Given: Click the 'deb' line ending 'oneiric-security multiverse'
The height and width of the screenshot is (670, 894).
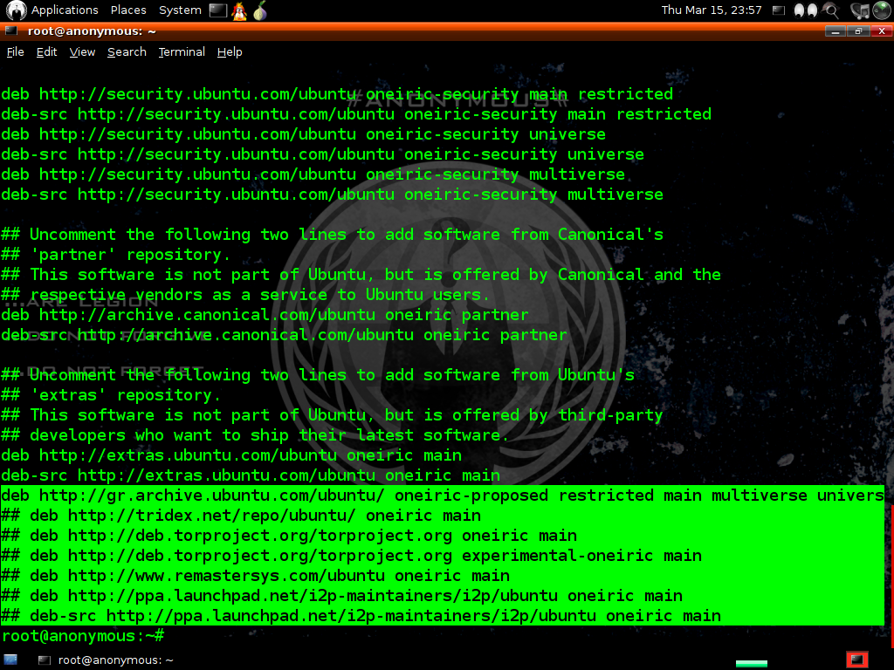Looking at the screenshot, I should (313, 174).
